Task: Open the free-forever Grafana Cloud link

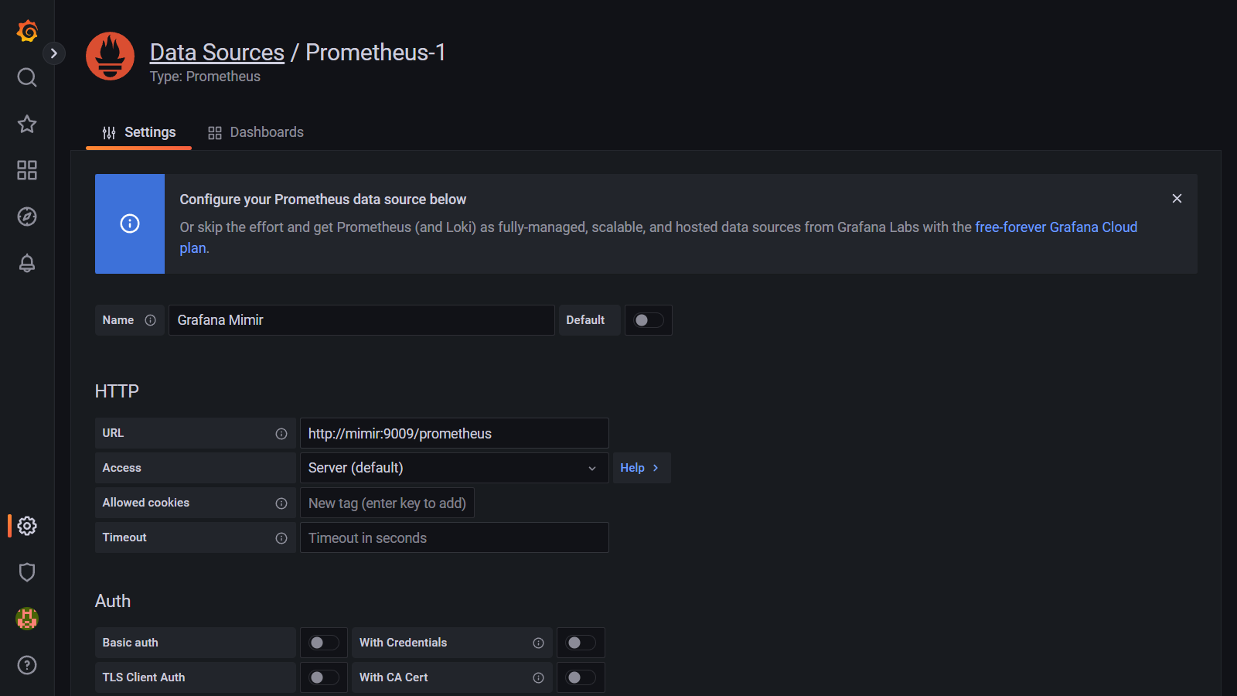Action: pyautogui.click(x=1055, y=227)
